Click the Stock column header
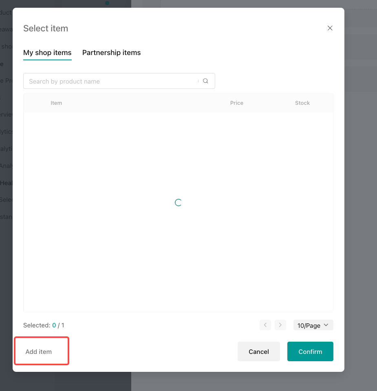 (302, 103)
